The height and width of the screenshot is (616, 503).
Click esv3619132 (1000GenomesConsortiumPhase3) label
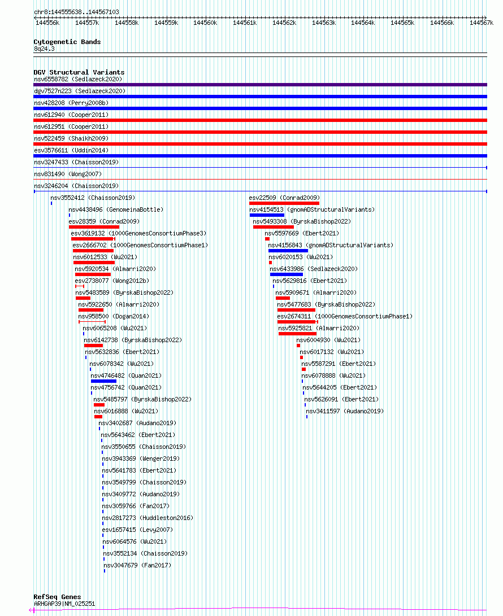pos(138,233)
